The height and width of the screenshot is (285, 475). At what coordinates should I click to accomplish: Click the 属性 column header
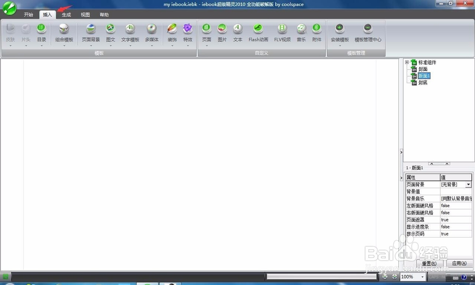click(423, 178)
